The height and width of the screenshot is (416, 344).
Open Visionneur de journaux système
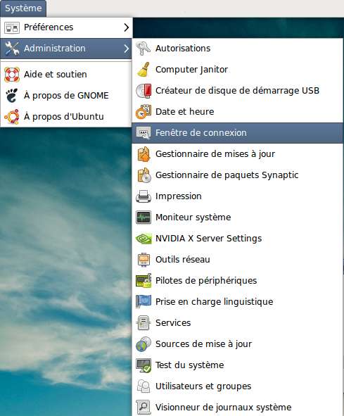point(237,407)
